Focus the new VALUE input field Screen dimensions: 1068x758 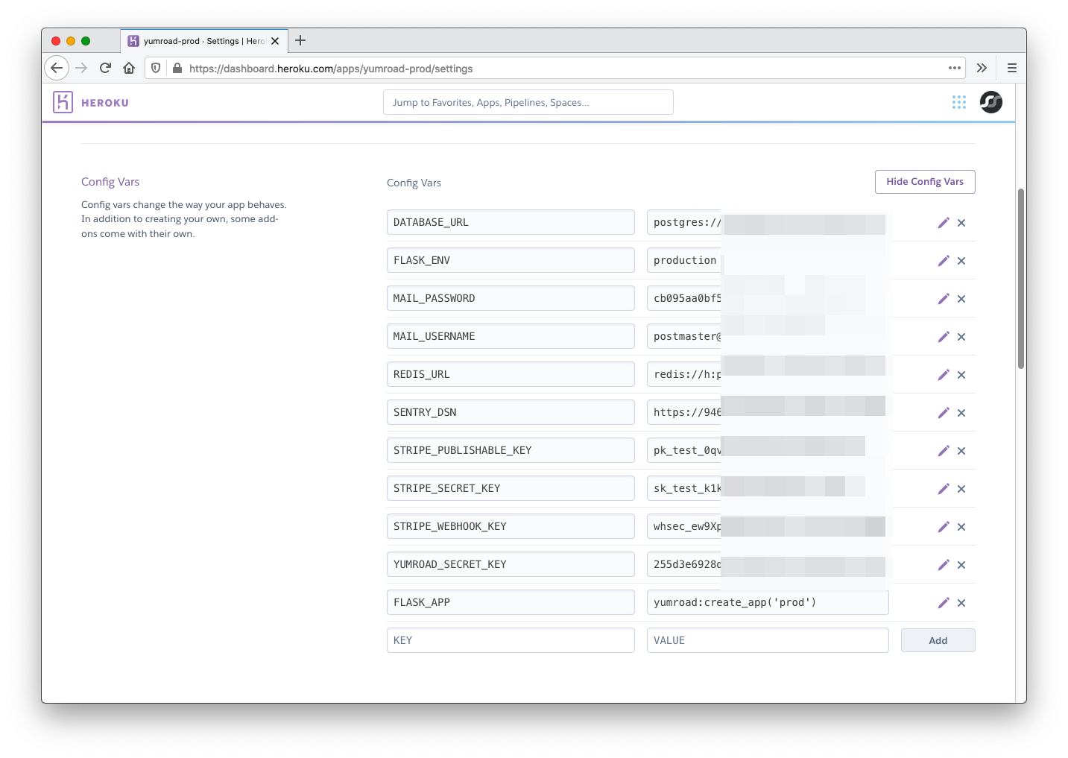click(x=768, y=640)
